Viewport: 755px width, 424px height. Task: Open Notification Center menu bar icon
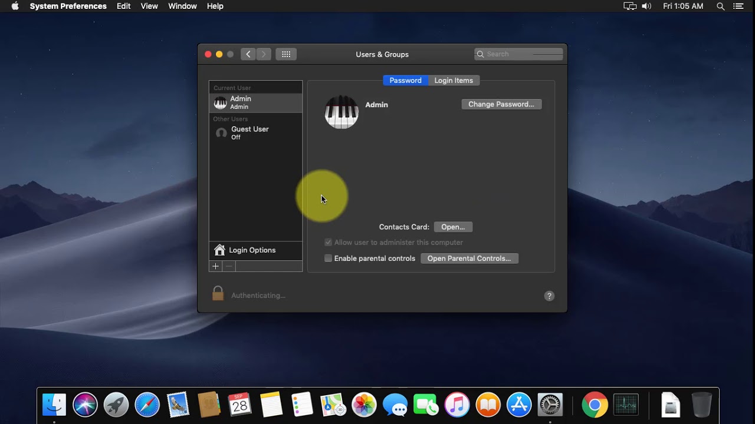(738, 6)
